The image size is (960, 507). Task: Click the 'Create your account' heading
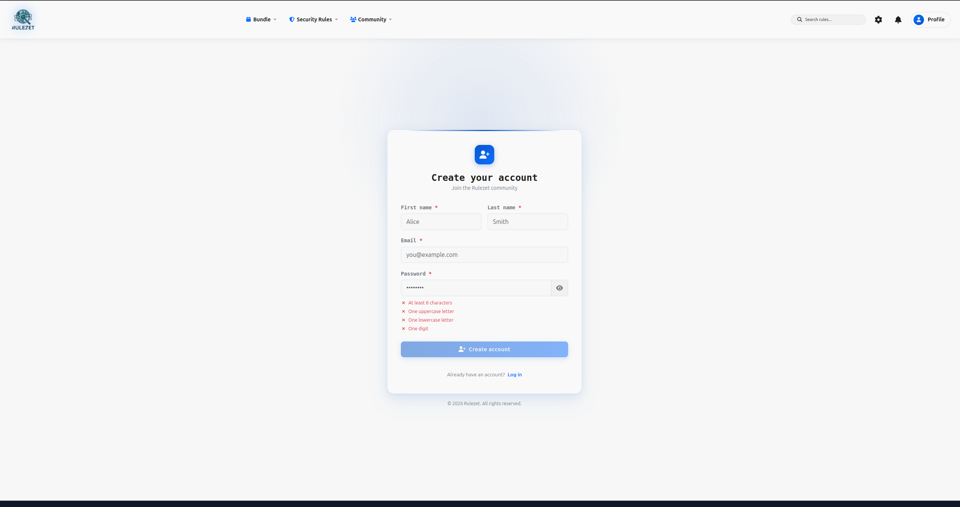[x=484, y=177]
